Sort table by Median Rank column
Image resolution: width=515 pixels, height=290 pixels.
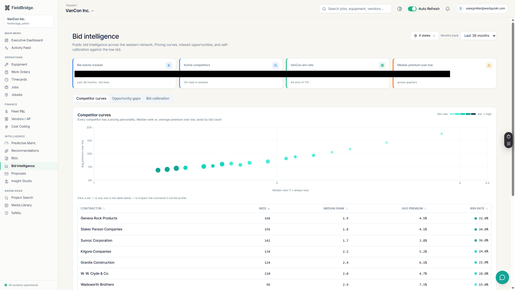click(x=336, y=209)
